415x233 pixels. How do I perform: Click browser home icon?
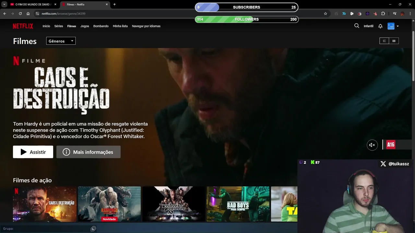coord(28,14)
